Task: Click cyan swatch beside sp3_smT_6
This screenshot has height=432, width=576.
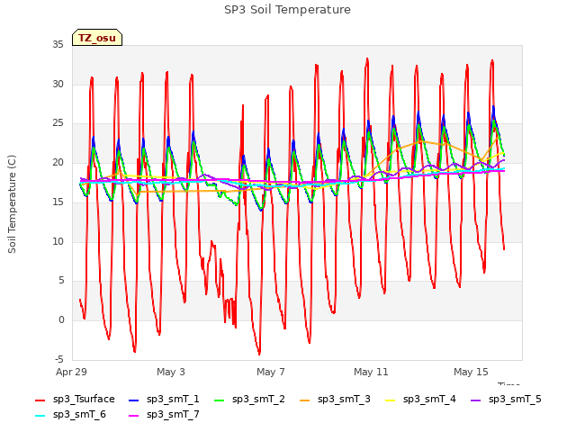Action: click(x=40, y=416)
